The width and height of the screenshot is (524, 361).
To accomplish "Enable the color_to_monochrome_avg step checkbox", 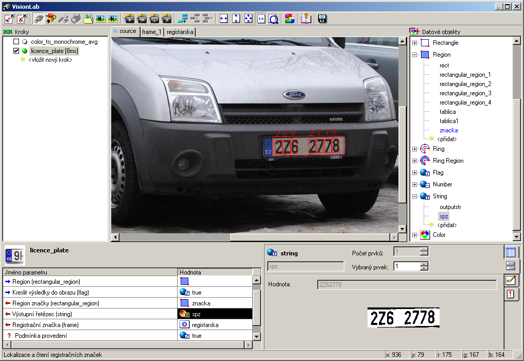I will tap(16, 41).
